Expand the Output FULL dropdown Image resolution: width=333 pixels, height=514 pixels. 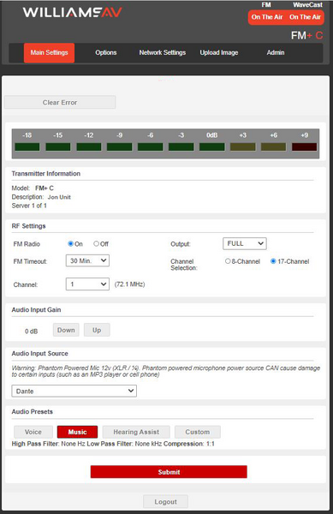(245, 243)
